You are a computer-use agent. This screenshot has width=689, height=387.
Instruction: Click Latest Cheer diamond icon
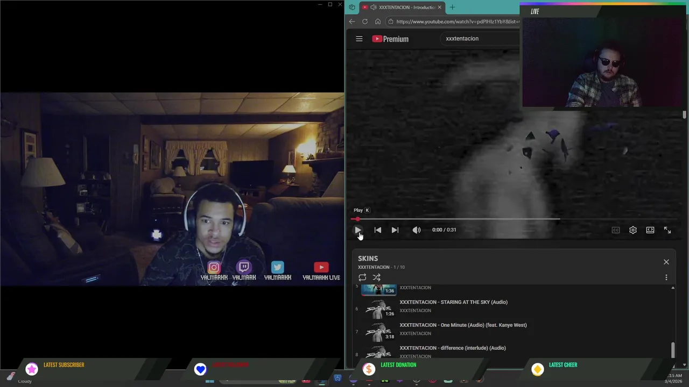pos(537,369)
